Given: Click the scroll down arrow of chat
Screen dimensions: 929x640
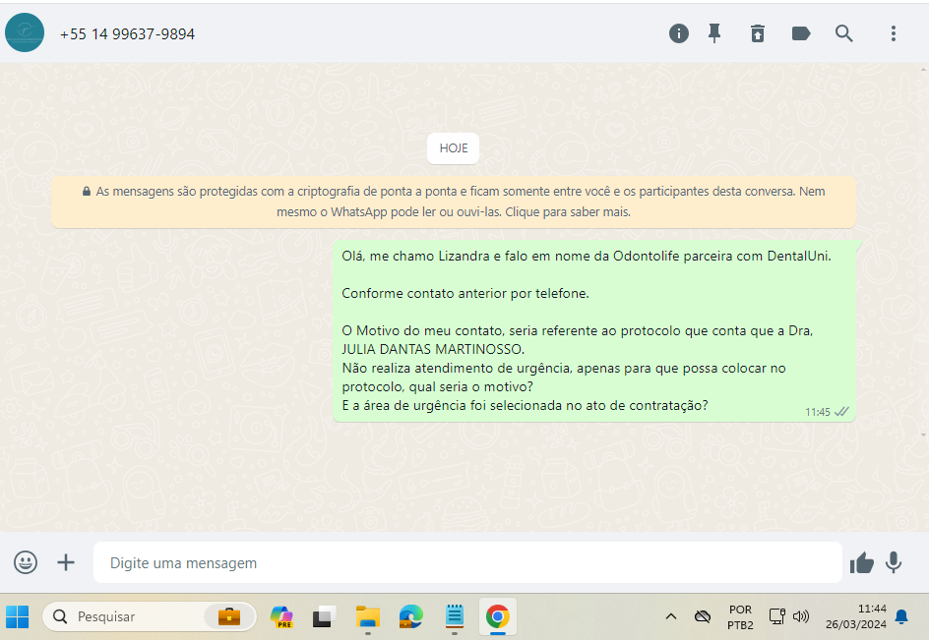Looking at the screenshot, I should click(923, 436).
